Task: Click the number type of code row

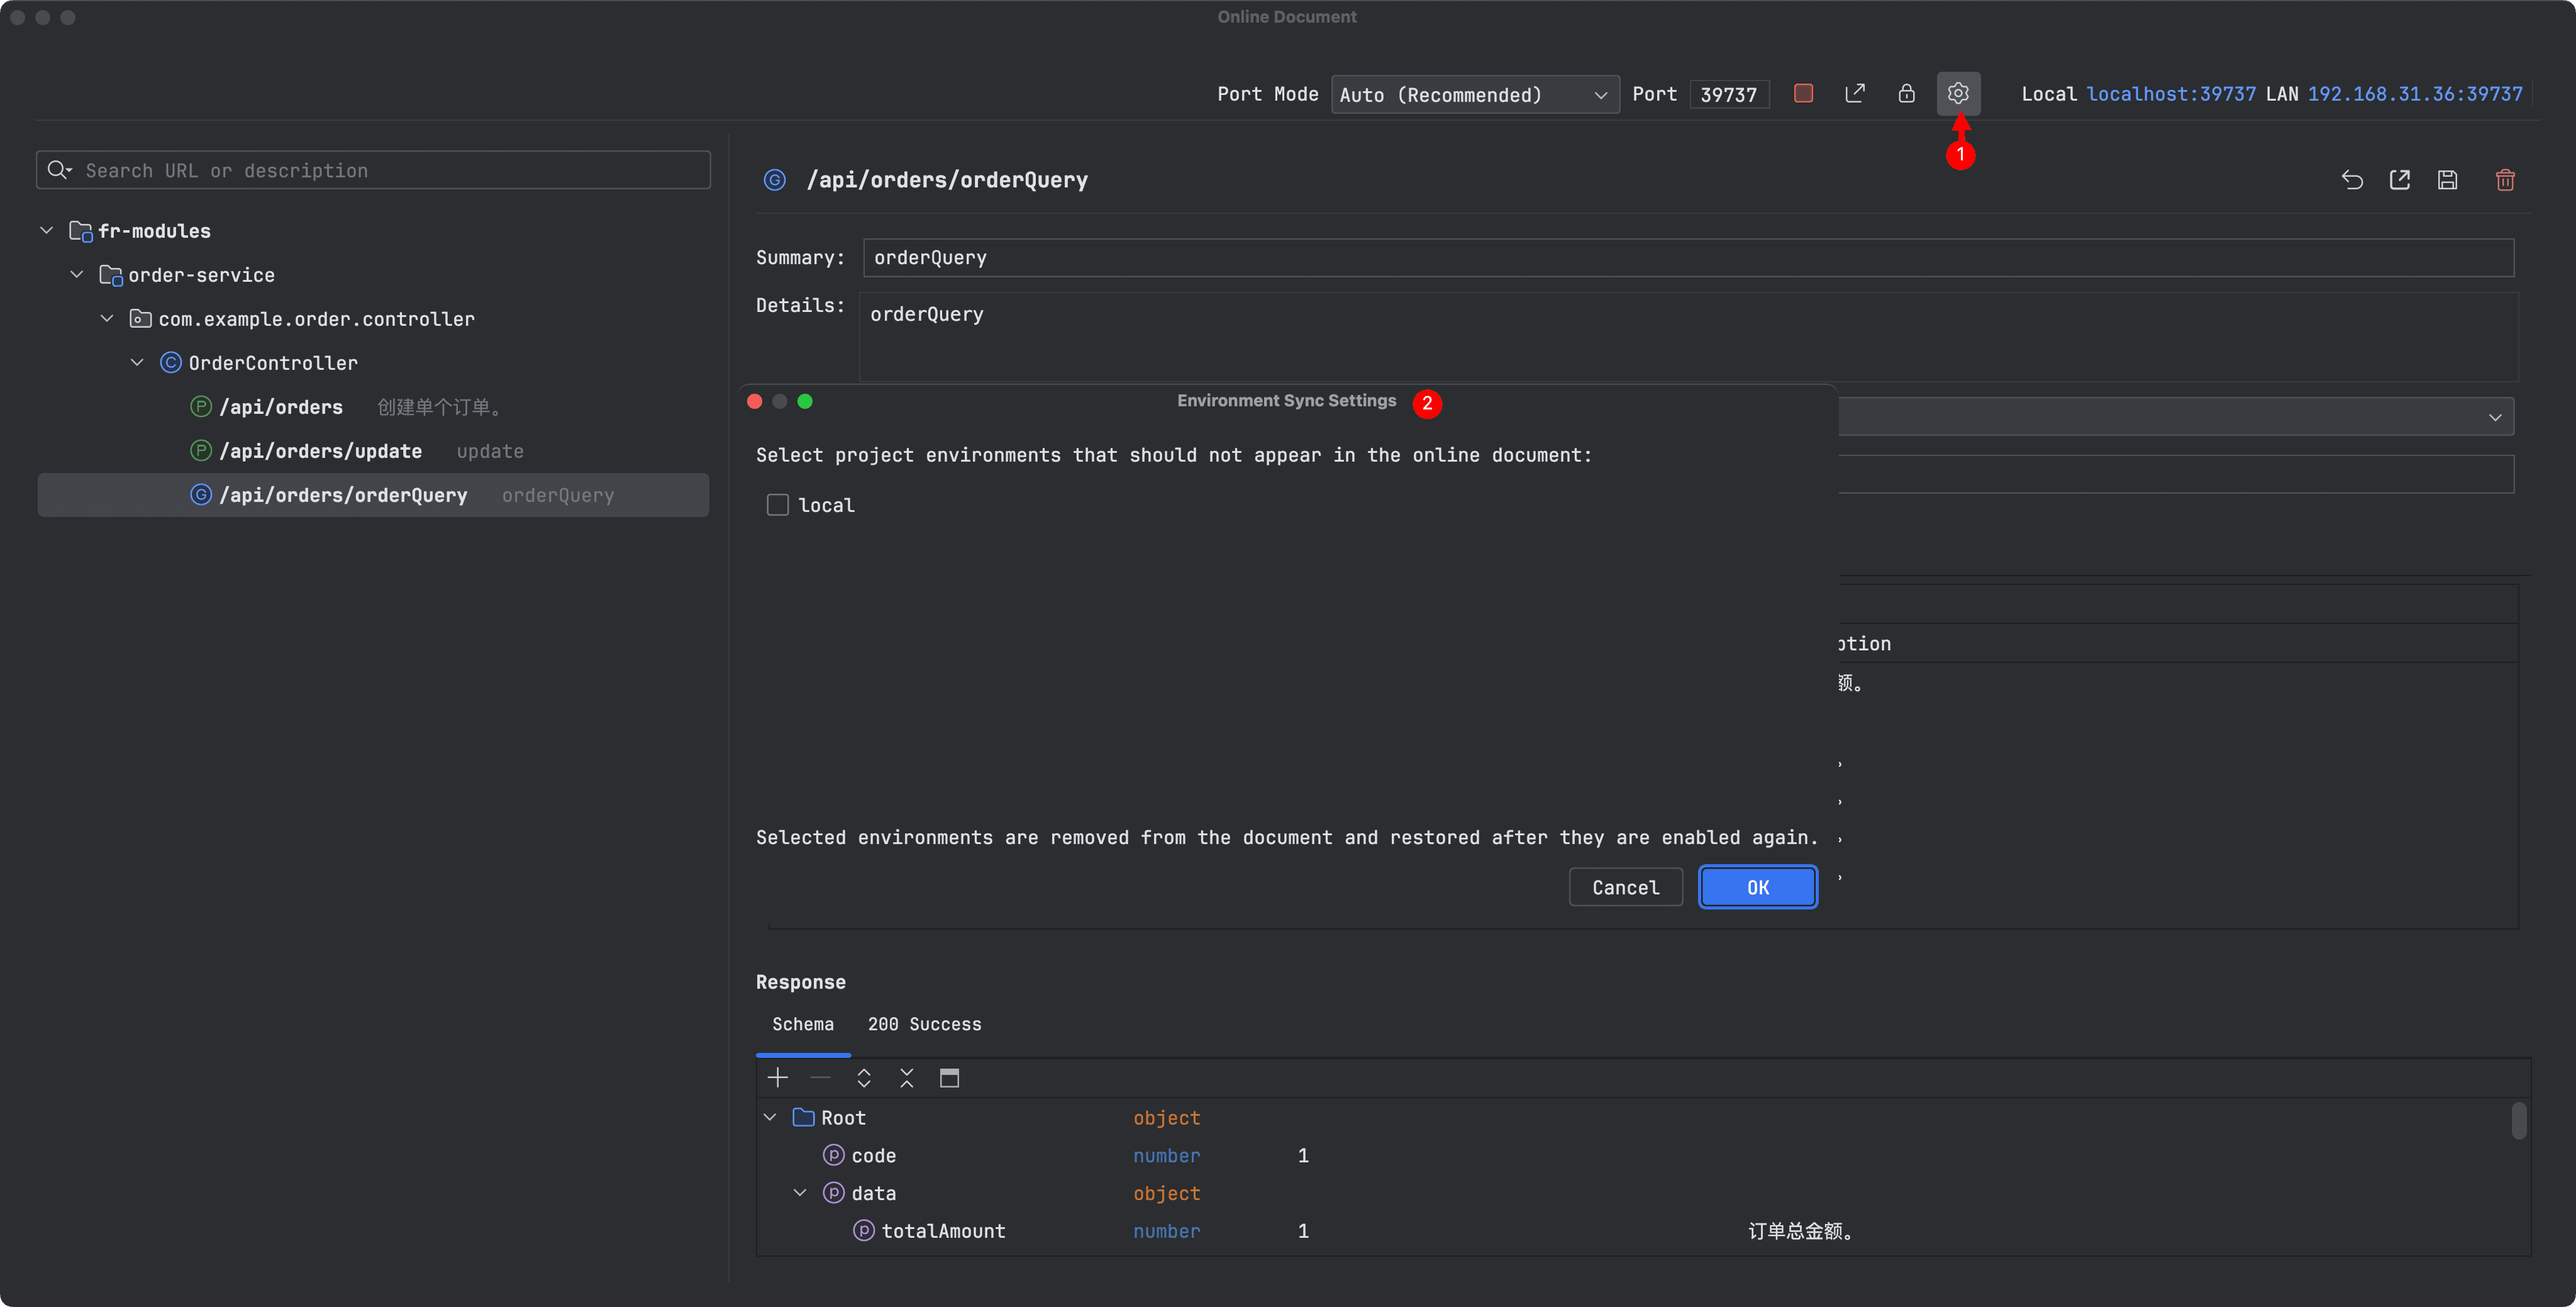Action: [x=1166, y=1155]
